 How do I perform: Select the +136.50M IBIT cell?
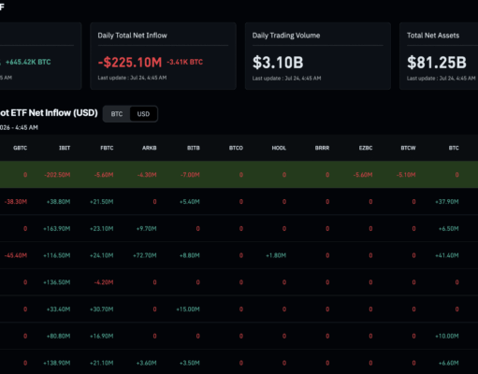[57, 282]
